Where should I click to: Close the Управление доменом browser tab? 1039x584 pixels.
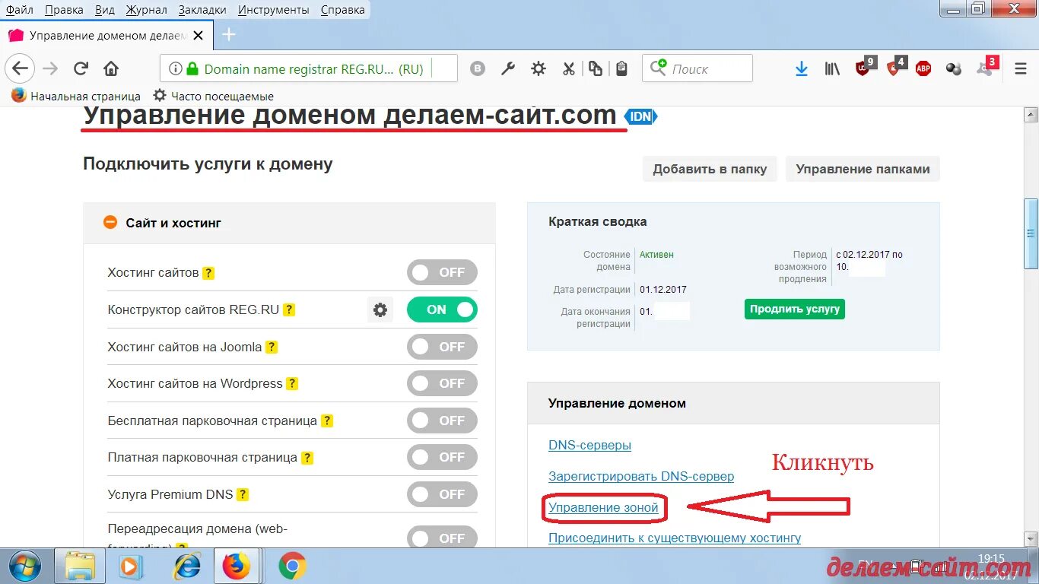[199, 36]
